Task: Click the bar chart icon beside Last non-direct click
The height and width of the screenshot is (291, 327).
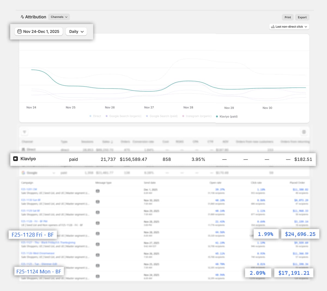Action: pyautogui.click(x=273, y=27)
